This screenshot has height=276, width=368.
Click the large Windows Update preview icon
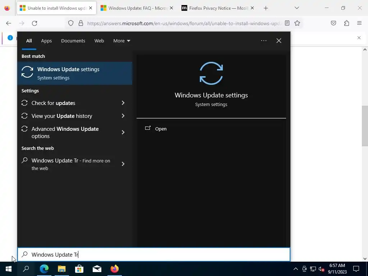click(211, 73)
